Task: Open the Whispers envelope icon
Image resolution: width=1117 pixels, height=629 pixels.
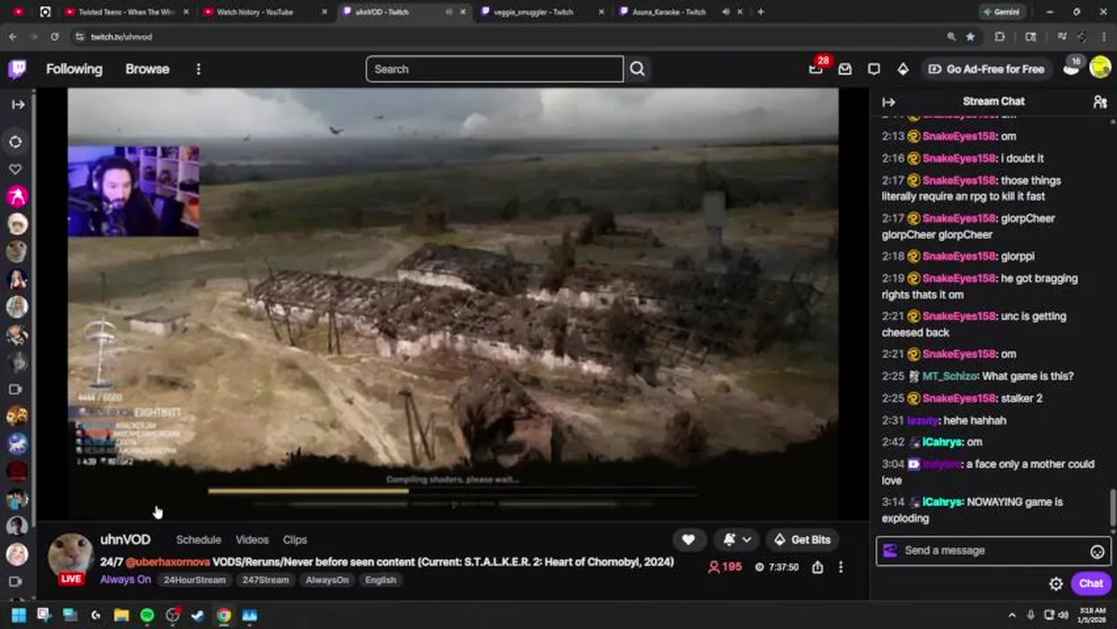Action: coord(845,69)
